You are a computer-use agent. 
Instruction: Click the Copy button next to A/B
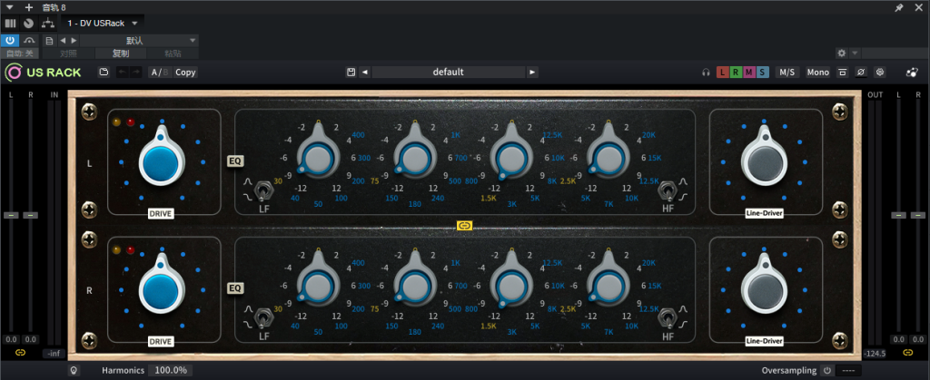click(185, 73)
